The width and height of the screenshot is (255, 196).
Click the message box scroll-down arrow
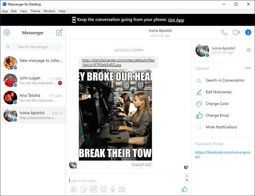click(x=187, y=180)
